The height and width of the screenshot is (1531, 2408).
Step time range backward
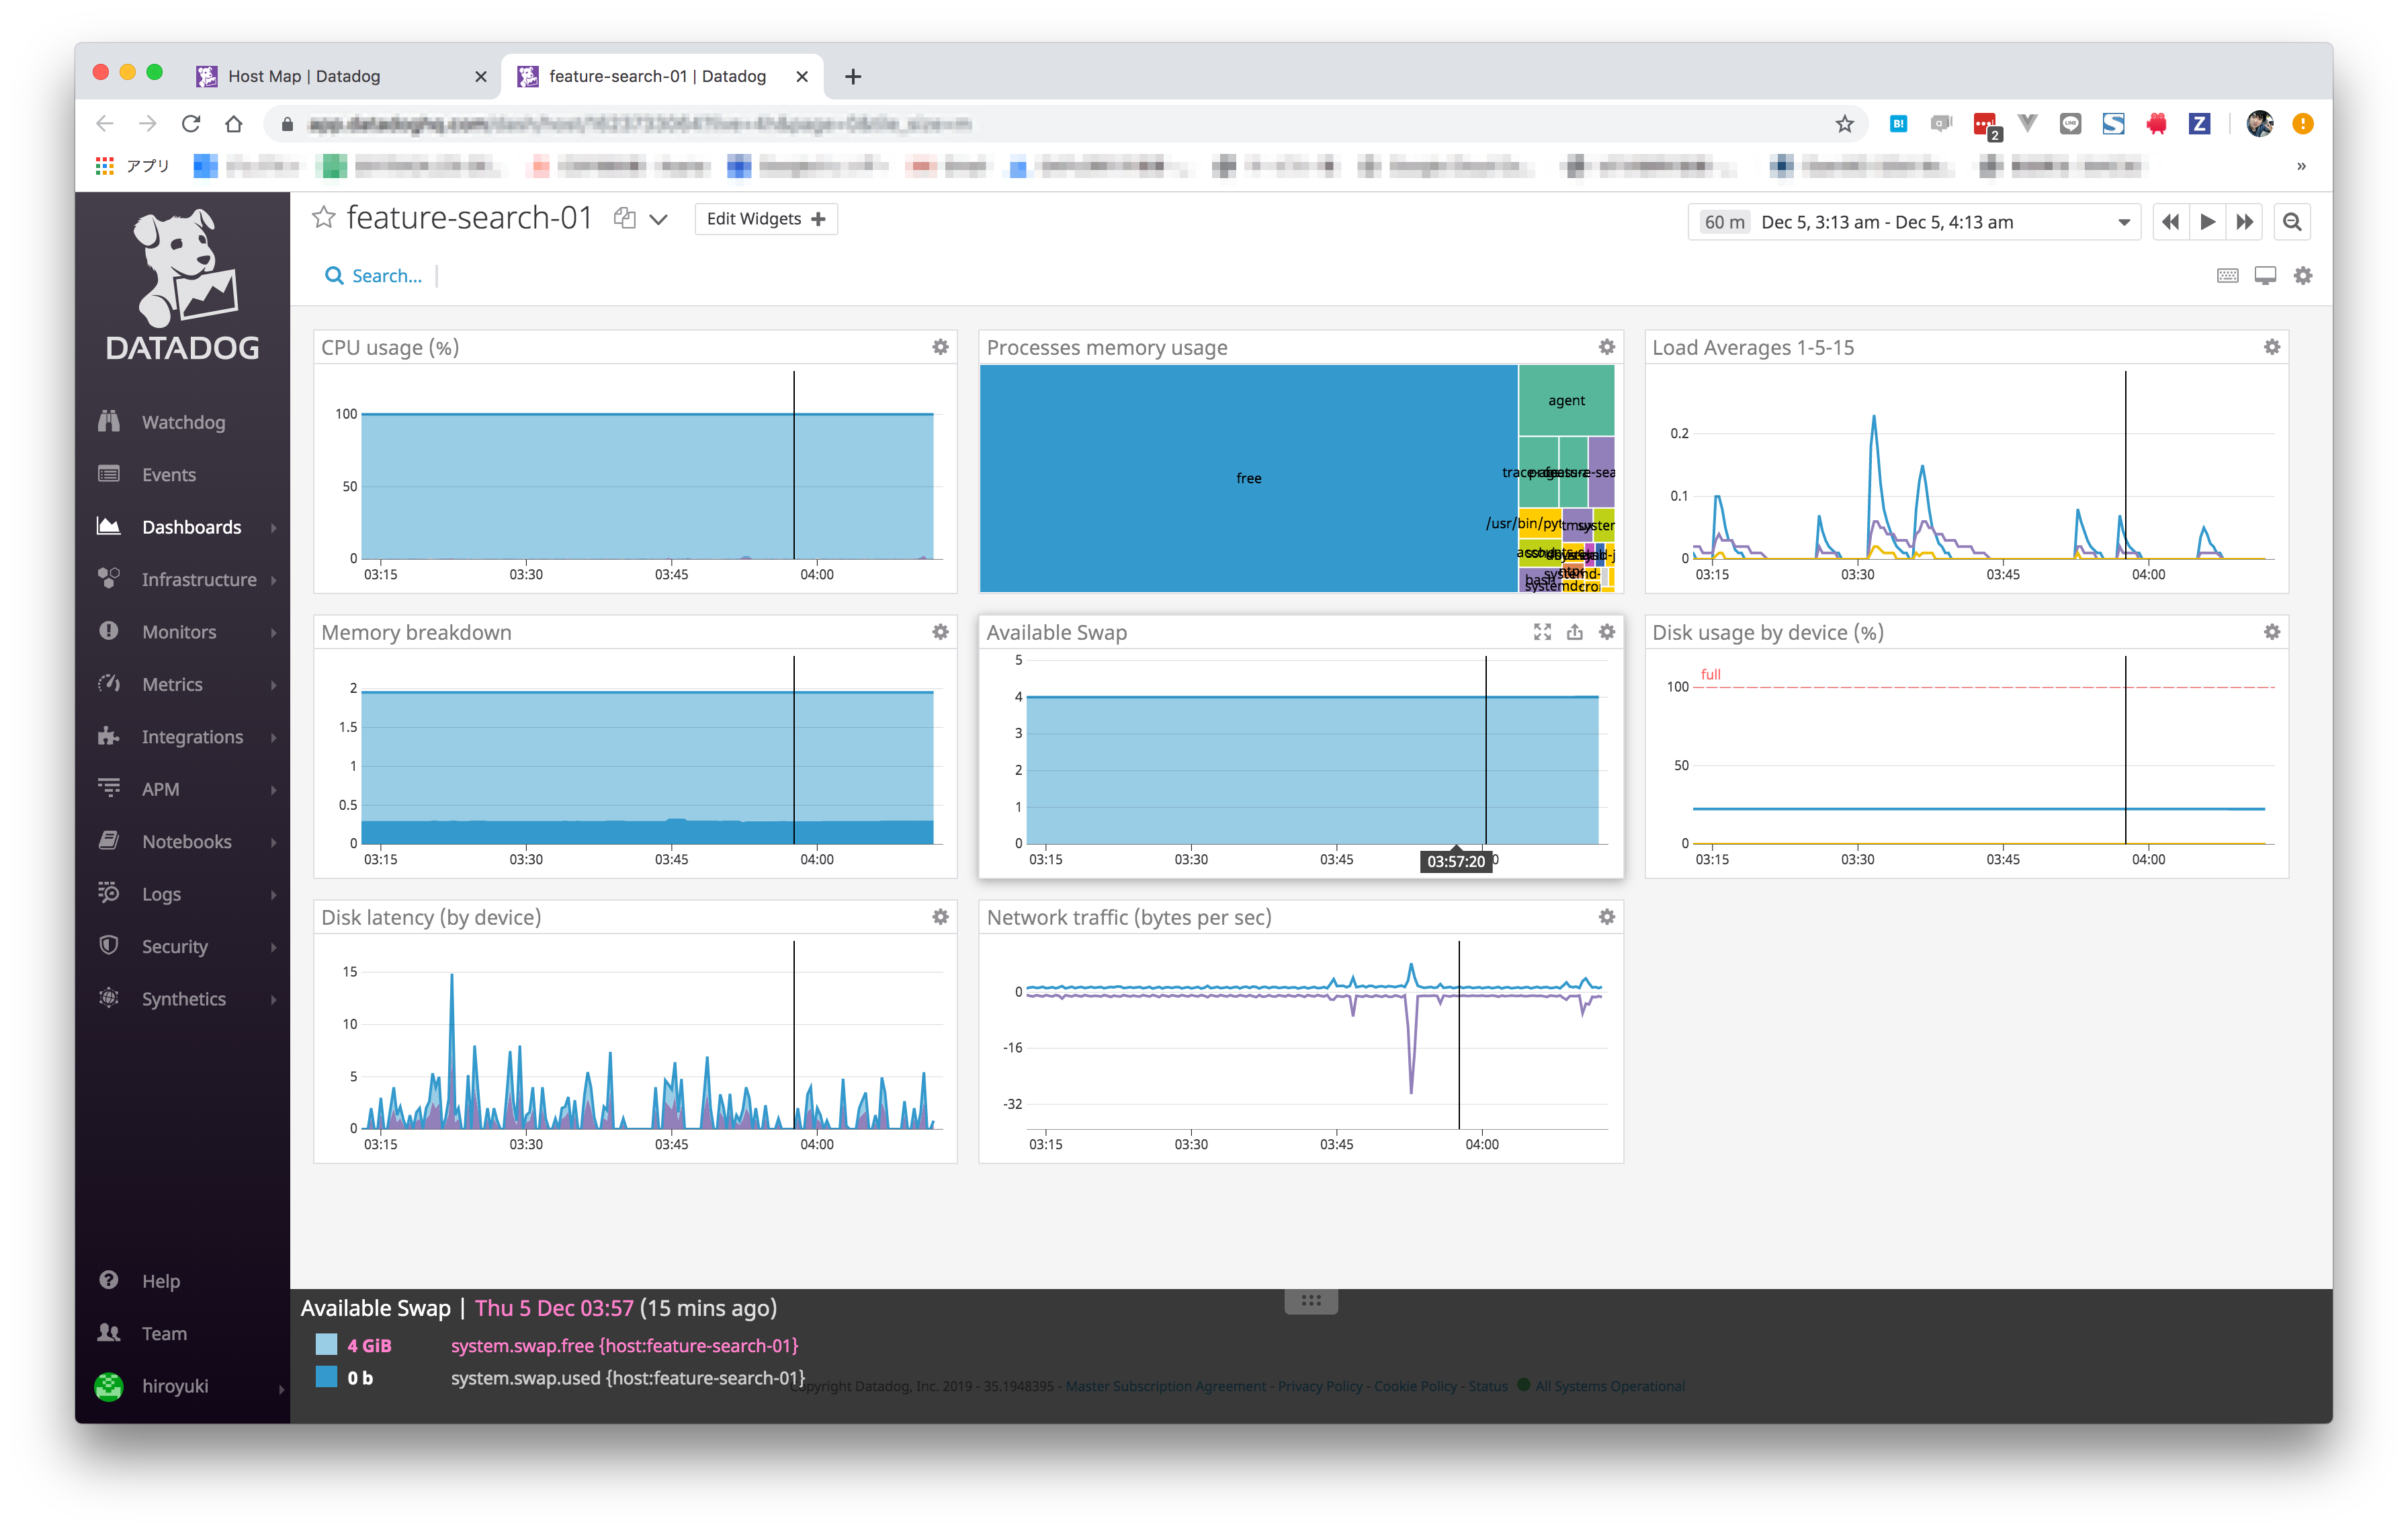[2169, 222]
